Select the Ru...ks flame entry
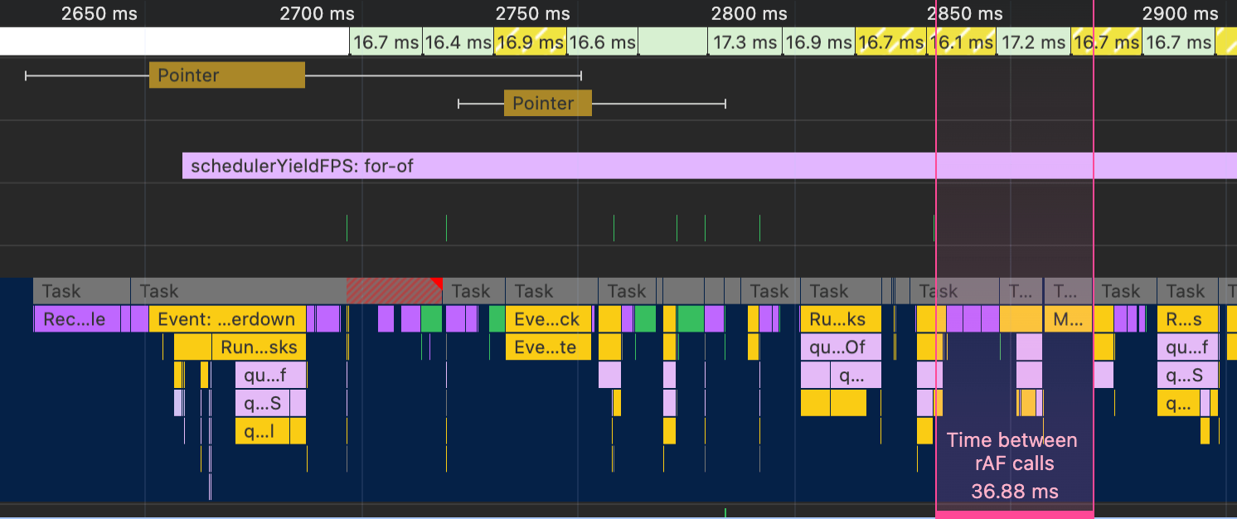 tap(841, 319)
